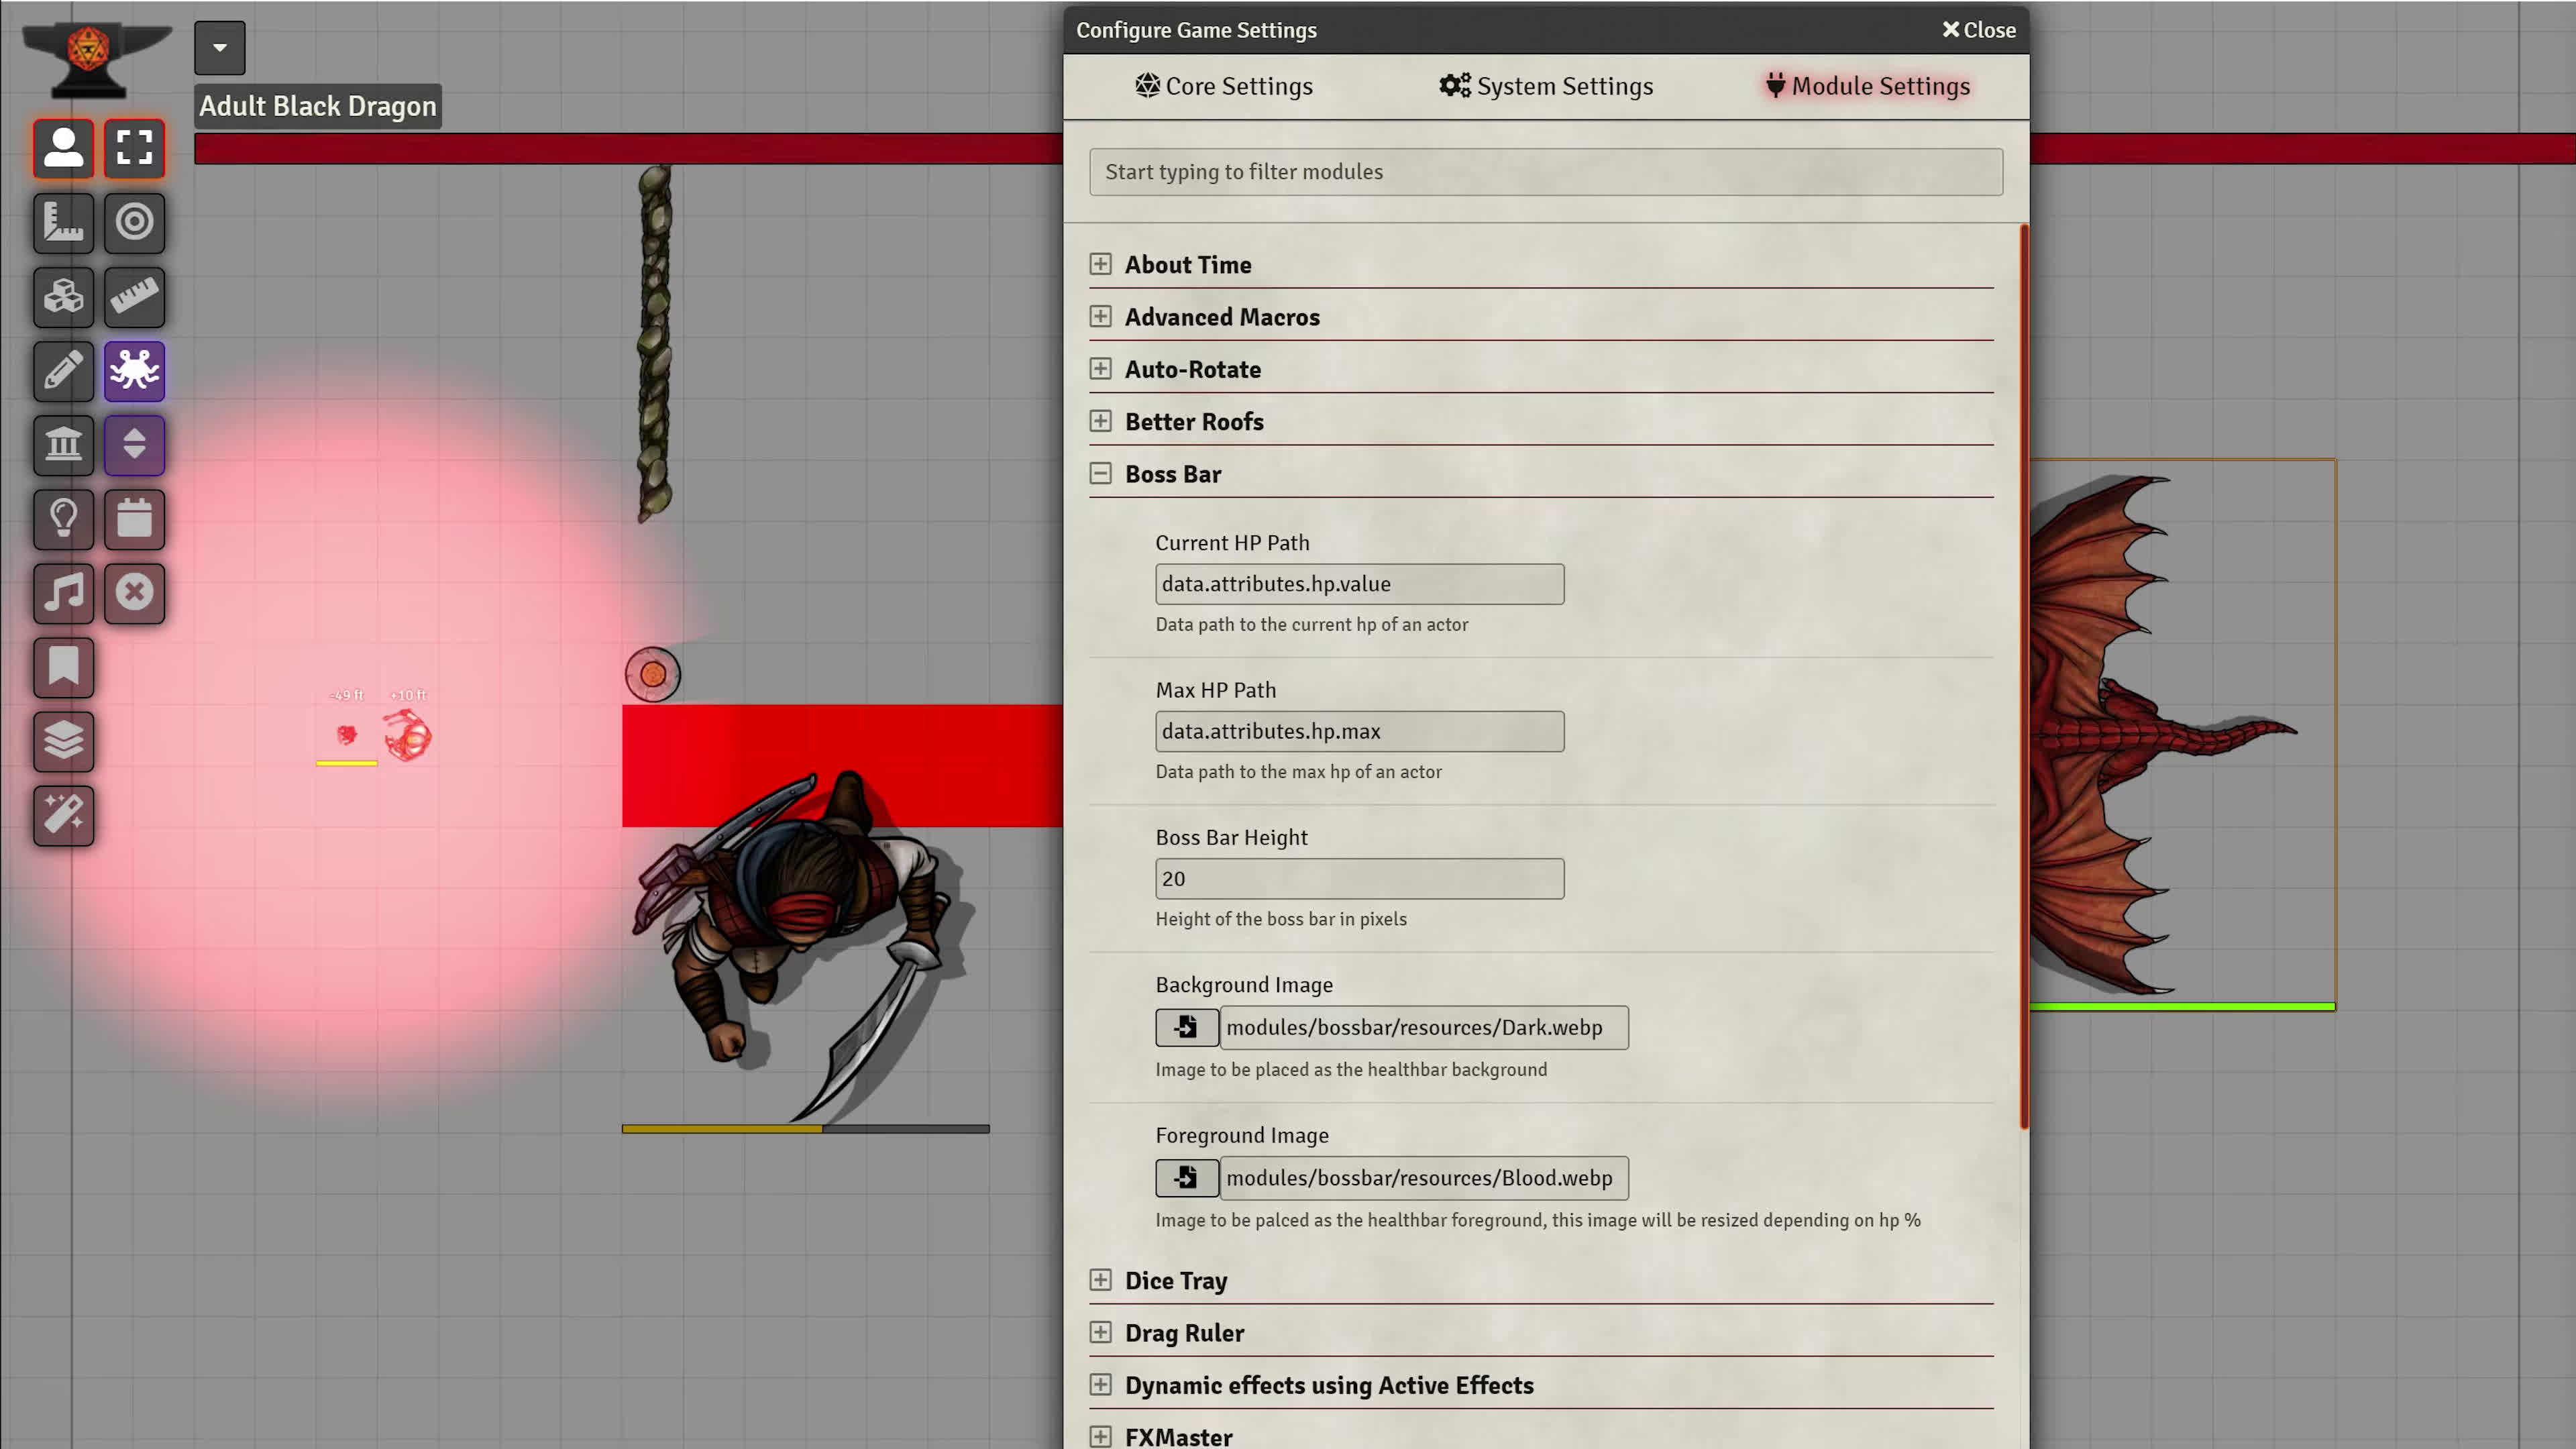Browse files for Foreground Image
This screenshot has height=1449, width=2576.
(x=1186, y=1178)
